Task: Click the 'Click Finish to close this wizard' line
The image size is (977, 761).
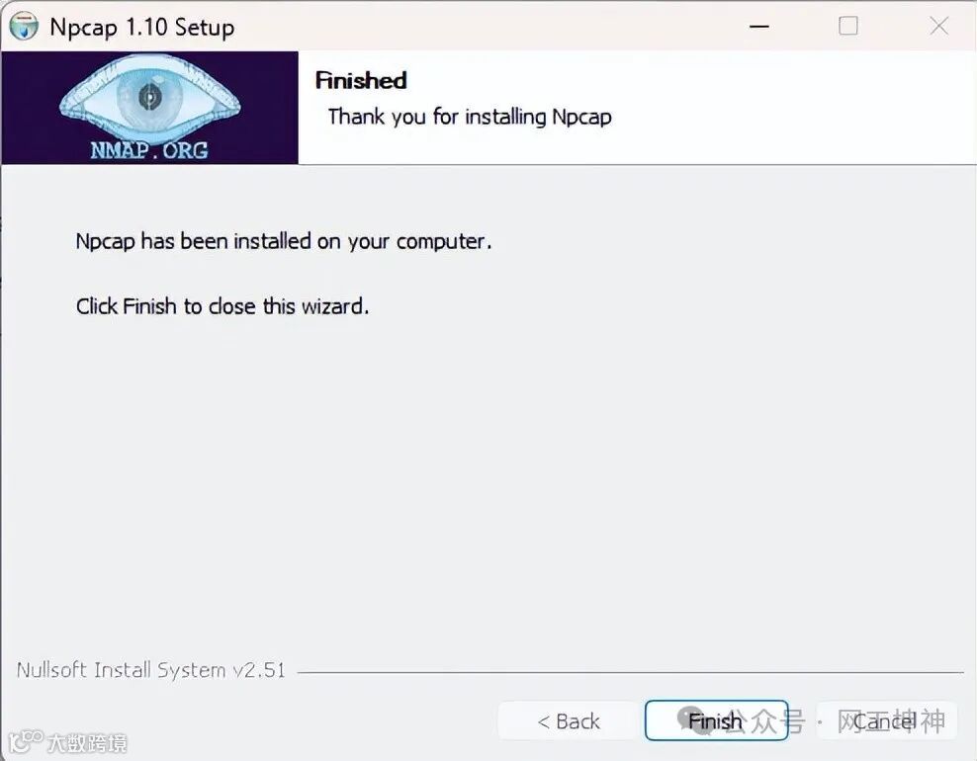Action: pos(222,306)
